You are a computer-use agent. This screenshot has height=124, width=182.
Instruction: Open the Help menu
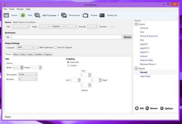click(x=28, y=9)
